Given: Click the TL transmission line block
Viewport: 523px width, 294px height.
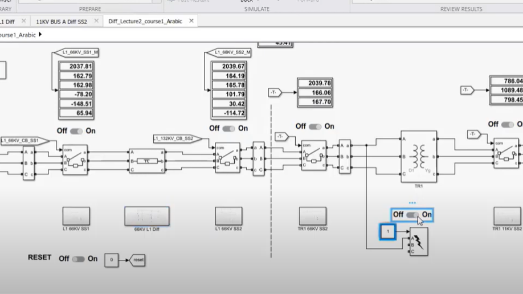Looking at the screenshot, I should pyautogui.click(x=146, y=161).
